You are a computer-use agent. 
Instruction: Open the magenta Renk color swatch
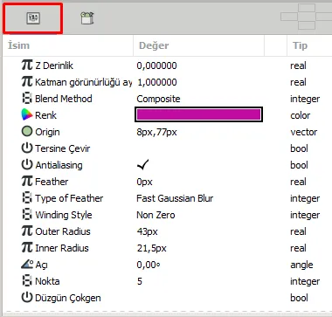(198, 114)
